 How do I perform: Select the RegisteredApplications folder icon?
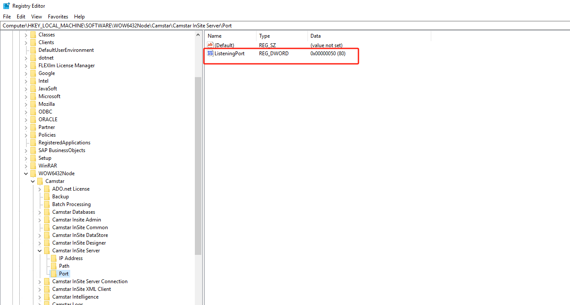(x=33, y=143)
